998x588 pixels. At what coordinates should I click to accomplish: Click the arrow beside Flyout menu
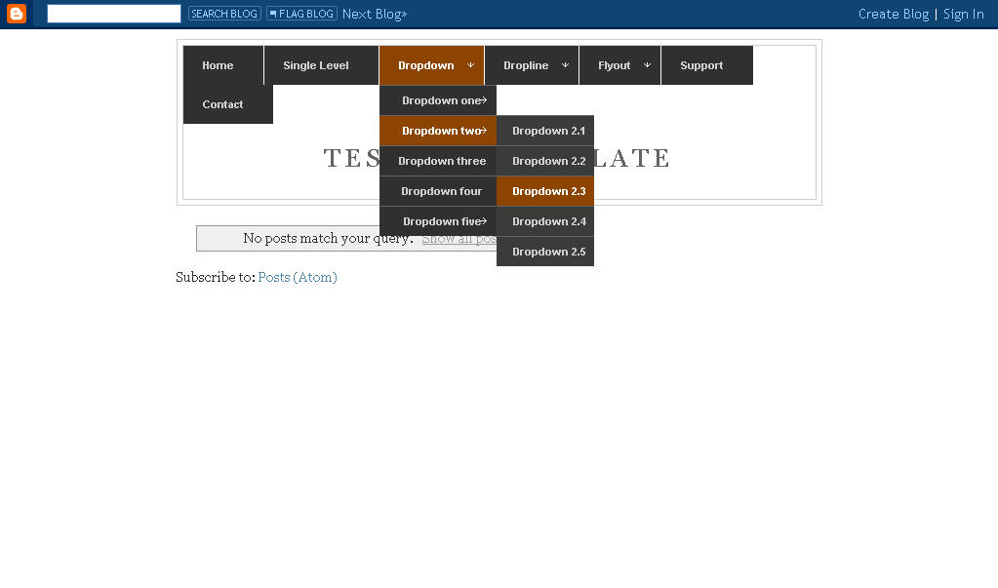[x=647, y=65]
